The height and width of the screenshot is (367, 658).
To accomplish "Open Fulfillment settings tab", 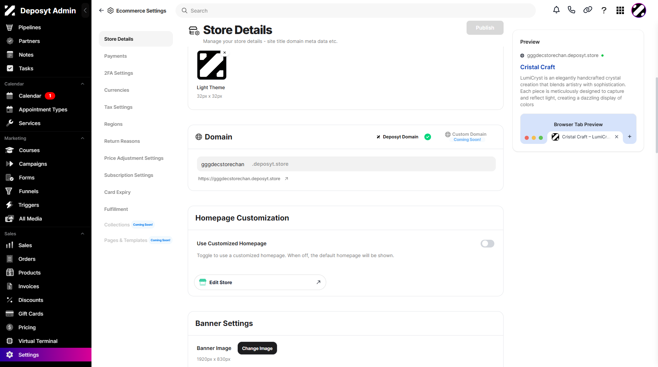I will point(116,209).
